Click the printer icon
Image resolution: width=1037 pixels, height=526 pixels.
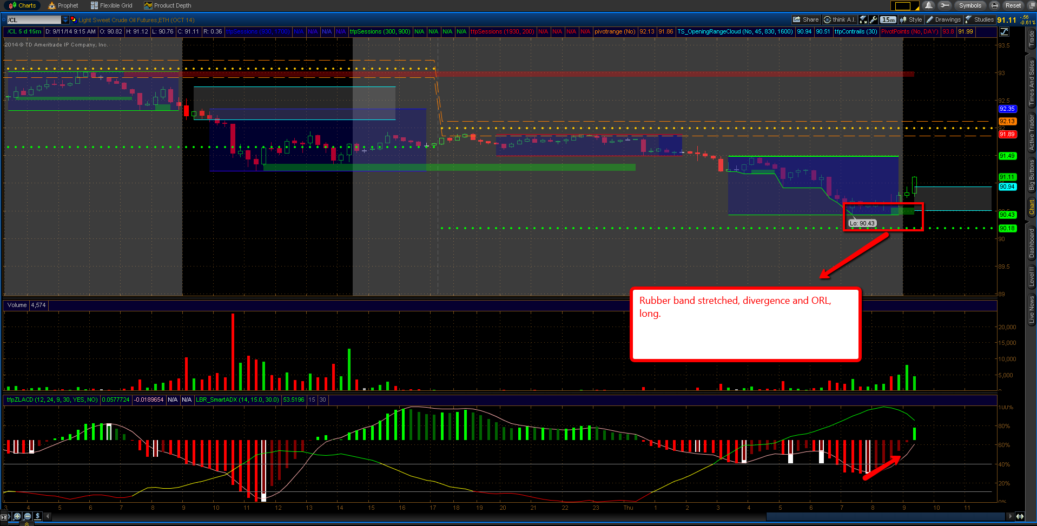(994, 5)
